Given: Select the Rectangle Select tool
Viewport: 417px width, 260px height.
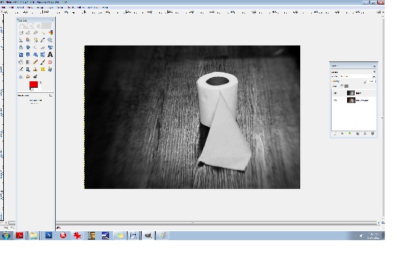Looking at the screenshot, I should (x=21, y=32).
